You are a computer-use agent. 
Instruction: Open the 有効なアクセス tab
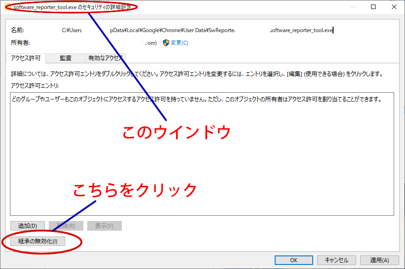105,58
